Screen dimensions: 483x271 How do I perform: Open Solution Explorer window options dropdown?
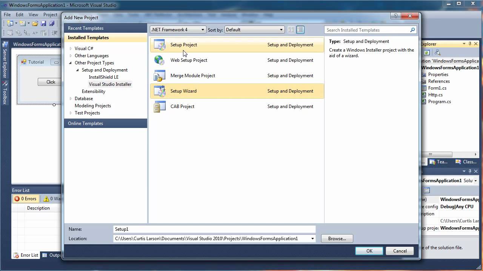pos(464,44)
